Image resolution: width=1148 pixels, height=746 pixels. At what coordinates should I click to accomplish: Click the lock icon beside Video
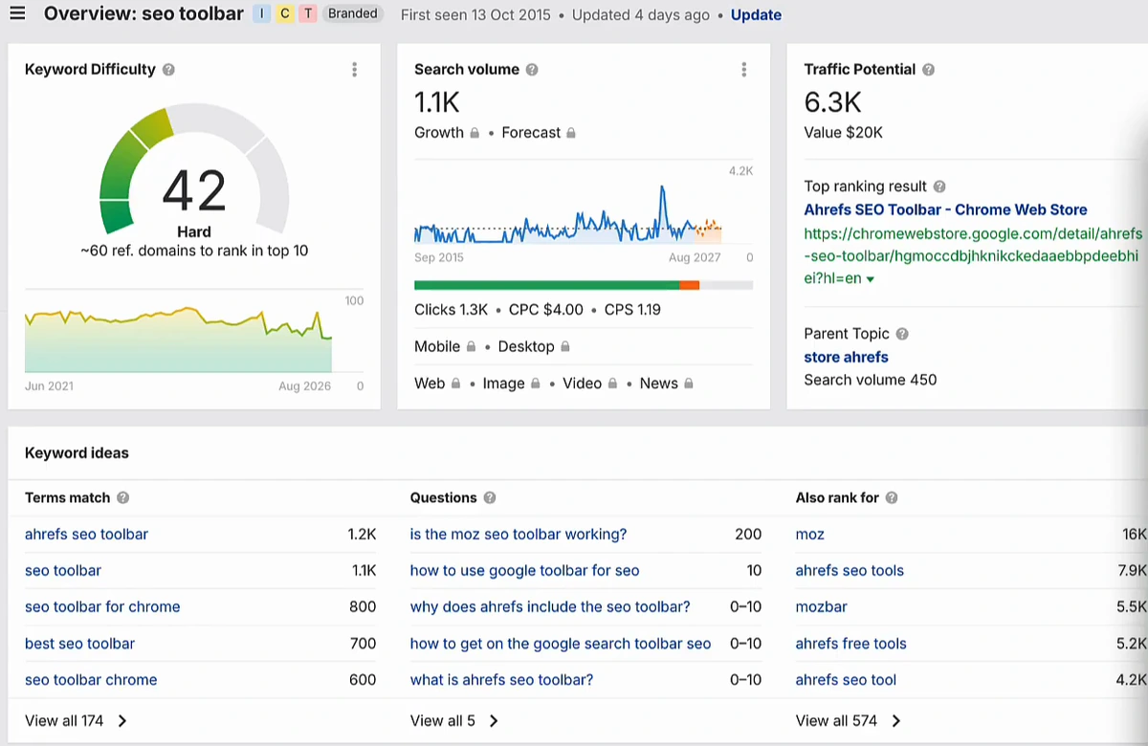[612, 384]
